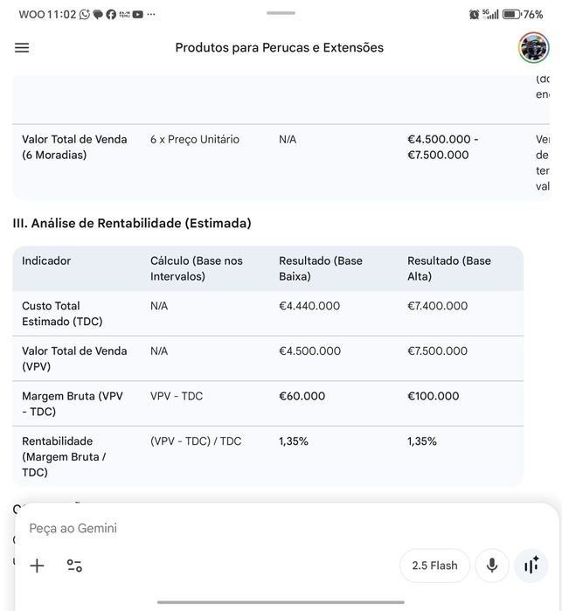Select the "Indicador" column header
562x611 pixels.
46,260
